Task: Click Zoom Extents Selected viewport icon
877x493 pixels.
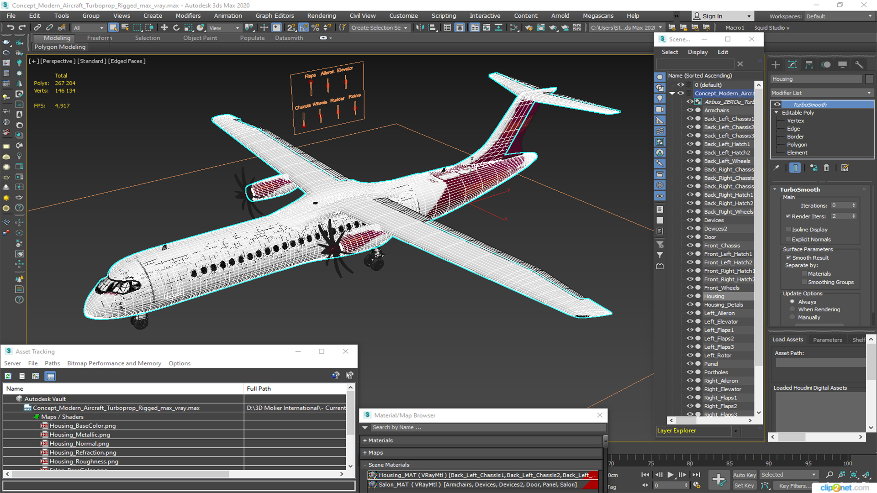Action: pos(853,475)
